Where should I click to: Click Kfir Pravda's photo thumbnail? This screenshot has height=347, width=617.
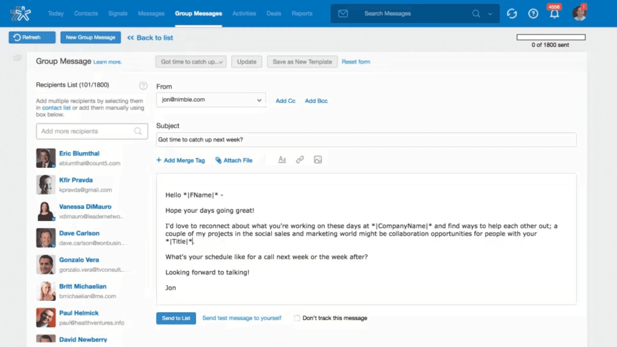click(46, 185)
